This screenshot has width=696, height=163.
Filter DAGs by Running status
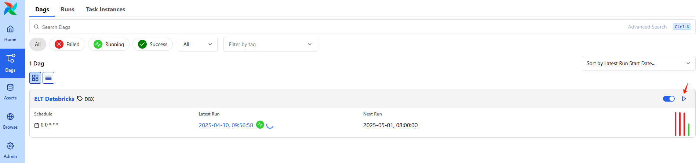(109, 44)
